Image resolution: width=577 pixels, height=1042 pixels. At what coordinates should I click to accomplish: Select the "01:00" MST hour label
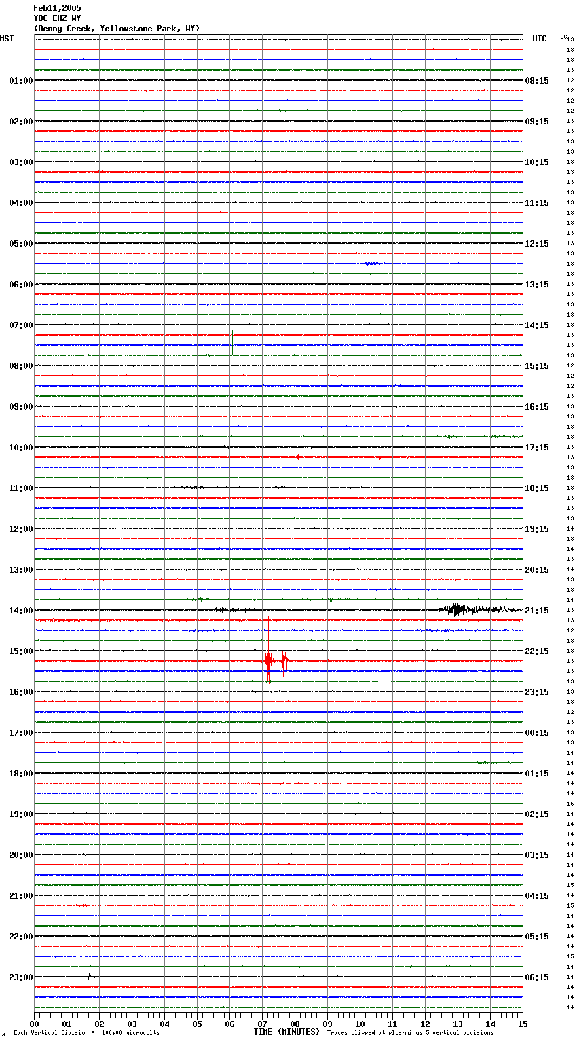click(x=20, y=81)
